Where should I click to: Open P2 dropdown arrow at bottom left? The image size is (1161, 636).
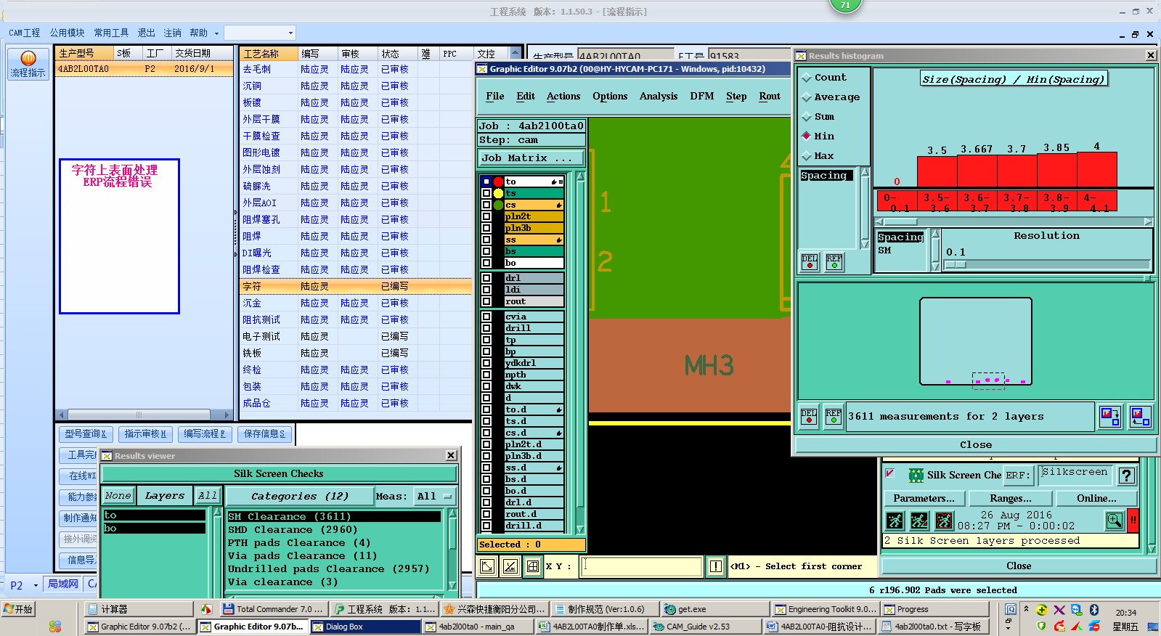36,585
